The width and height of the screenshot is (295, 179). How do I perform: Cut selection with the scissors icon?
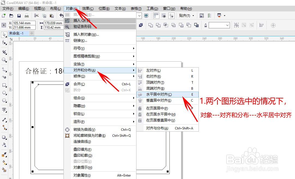point(36,16)
